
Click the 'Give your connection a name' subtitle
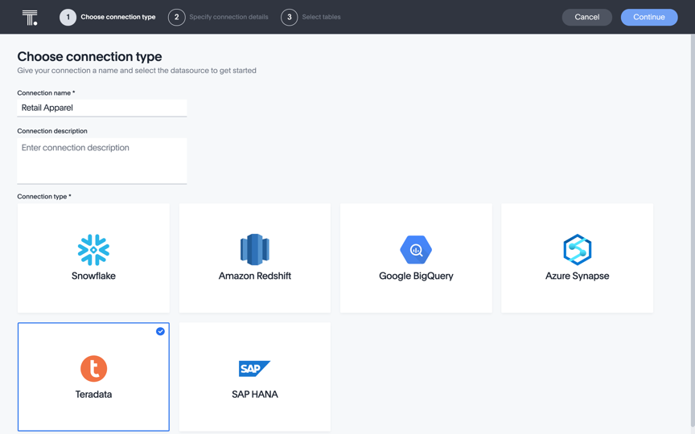(x=137, y=71)
